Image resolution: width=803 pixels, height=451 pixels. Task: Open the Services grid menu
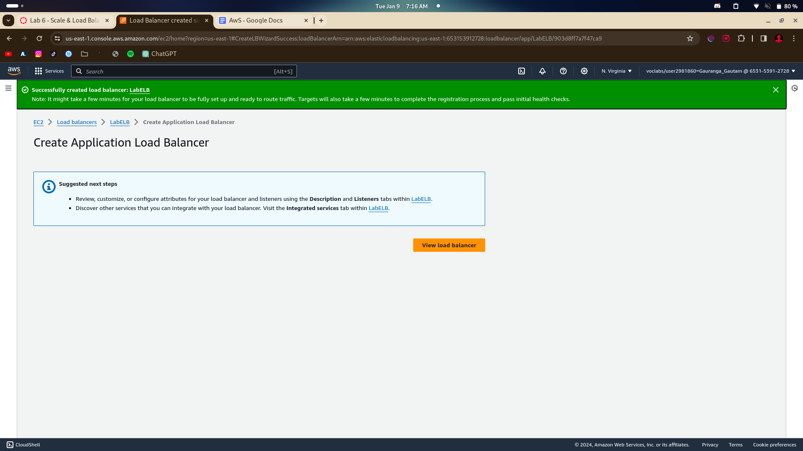[x=49, y=71]
